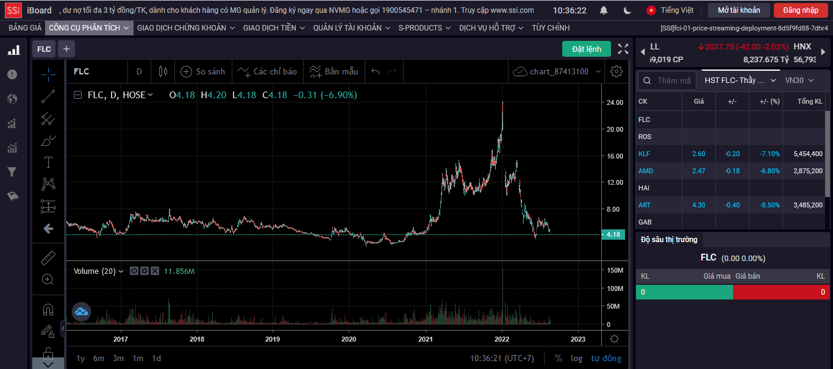Open the market overview bar-chart sidebar icon

click(13, 51)
